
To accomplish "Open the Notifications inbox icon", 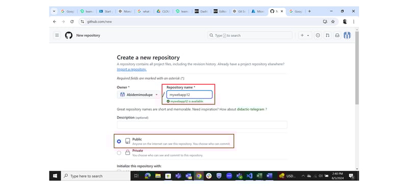I will [x=337, y=35].
